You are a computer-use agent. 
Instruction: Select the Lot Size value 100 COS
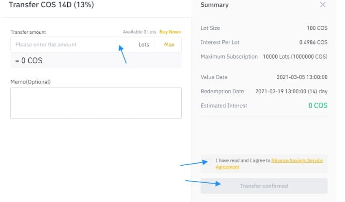click(317, 29)
